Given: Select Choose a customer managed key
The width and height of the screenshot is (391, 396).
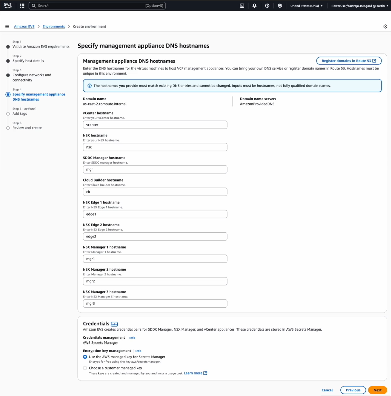Looking at the screenshot, I should coord(85,368).
